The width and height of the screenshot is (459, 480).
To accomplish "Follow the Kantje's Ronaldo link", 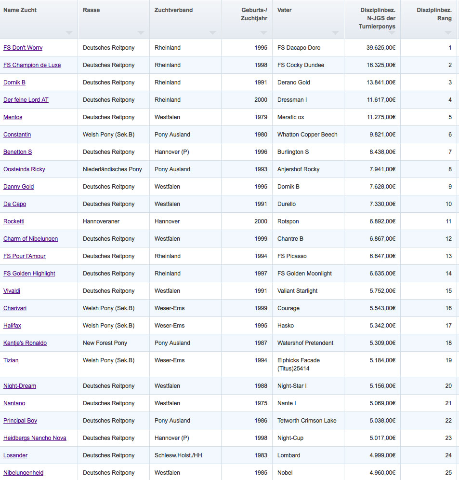I will (25, 343).
